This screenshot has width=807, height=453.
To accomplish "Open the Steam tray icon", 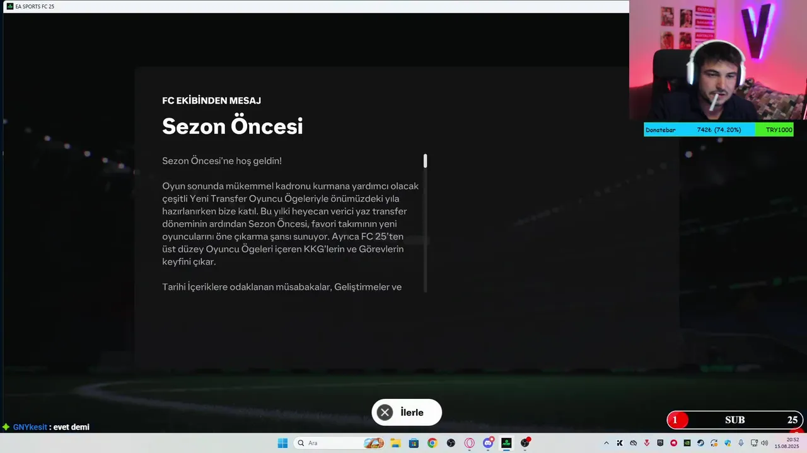I will coord(700,443).
